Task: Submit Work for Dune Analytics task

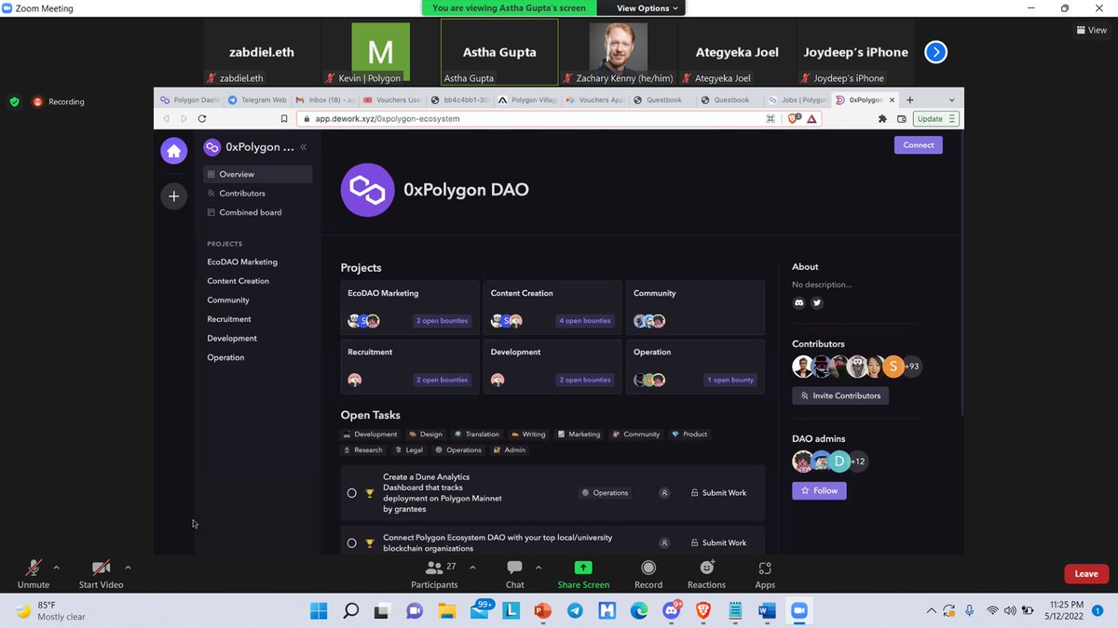Action: (x=718, y=493)
